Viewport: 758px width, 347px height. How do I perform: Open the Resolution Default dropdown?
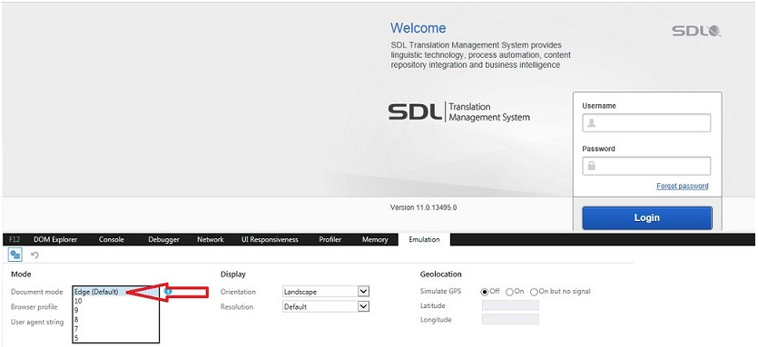[x=326, y=306]
